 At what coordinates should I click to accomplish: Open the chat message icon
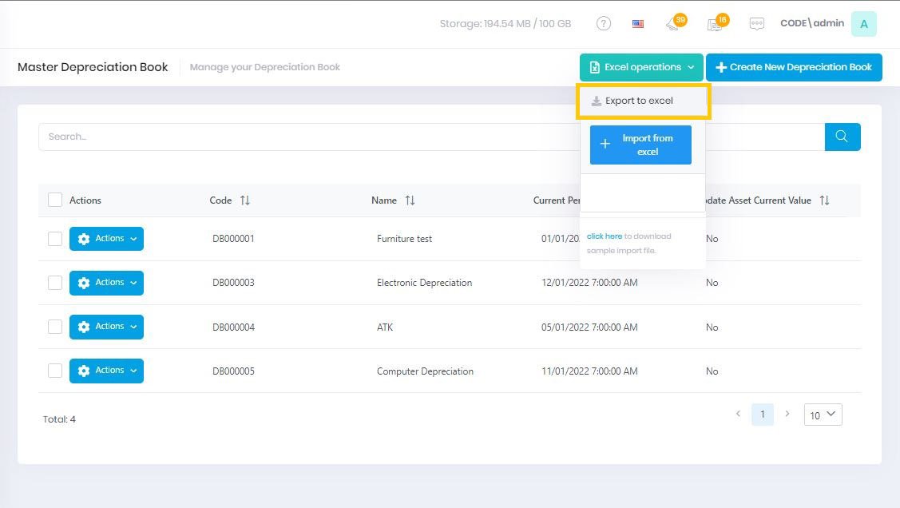point(756,24)
